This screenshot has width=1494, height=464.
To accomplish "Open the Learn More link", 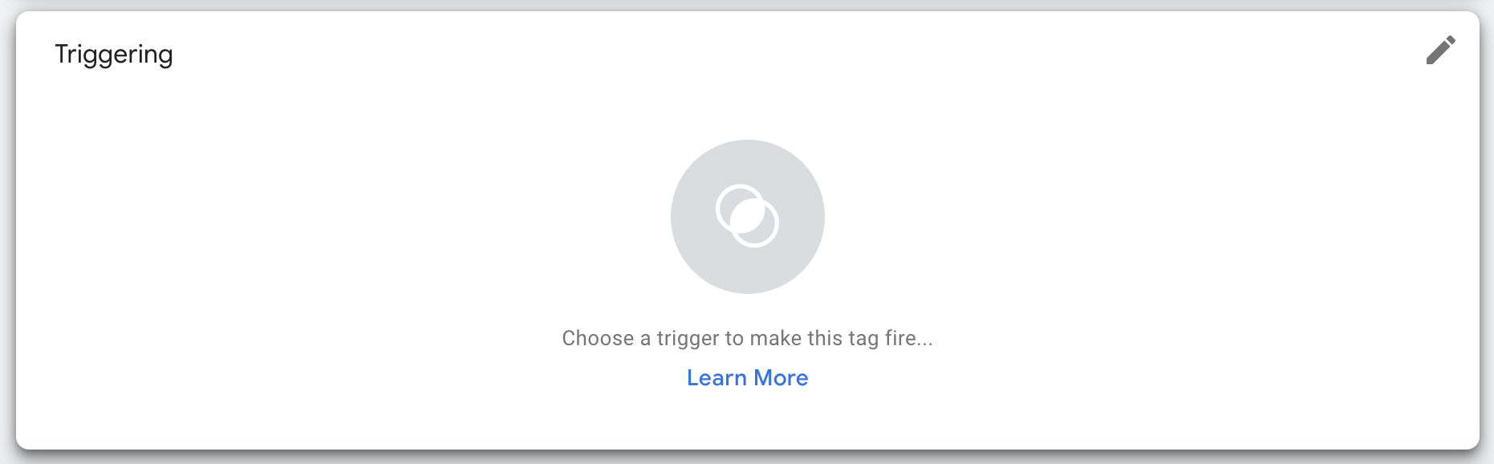I will (747, 378).
